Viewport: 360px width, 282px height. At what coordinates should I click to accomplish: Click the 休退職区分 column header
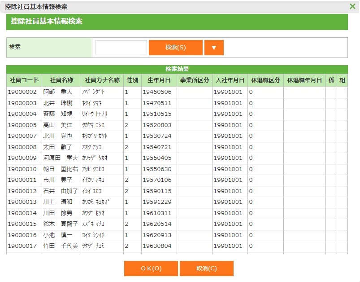[x=266, y=80]
